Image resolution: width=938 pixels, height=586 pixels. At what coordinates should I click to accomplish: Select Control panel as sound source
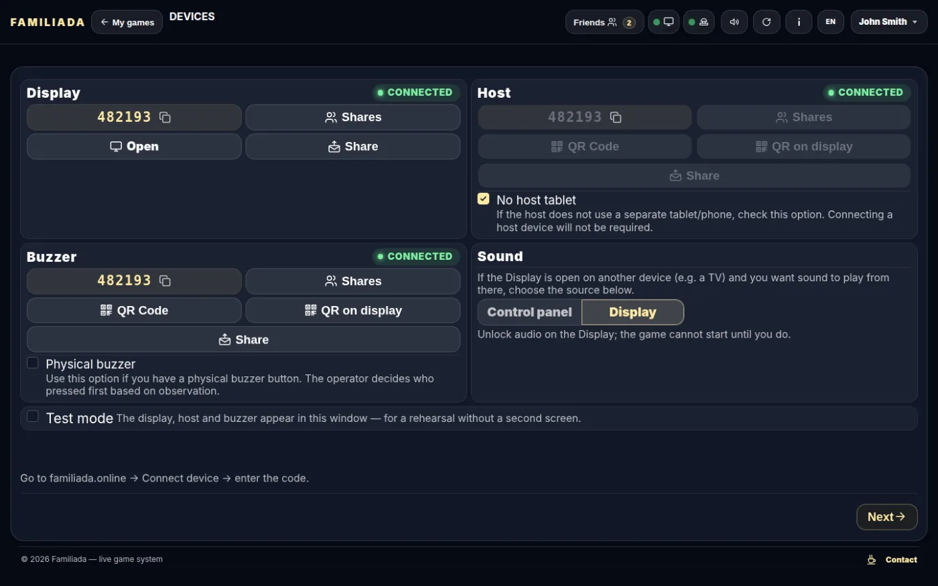[529, 312]
